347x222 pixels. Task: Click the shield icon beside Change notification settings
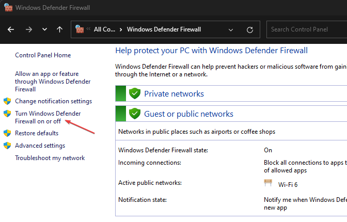7,101
